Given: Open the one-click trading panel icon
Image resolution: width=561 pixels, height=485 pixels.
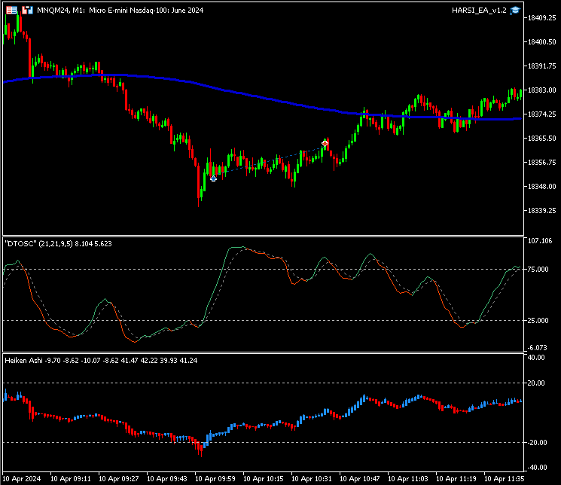Looking at the screenshot, I should pyautogui.click(x=11, y=10).
